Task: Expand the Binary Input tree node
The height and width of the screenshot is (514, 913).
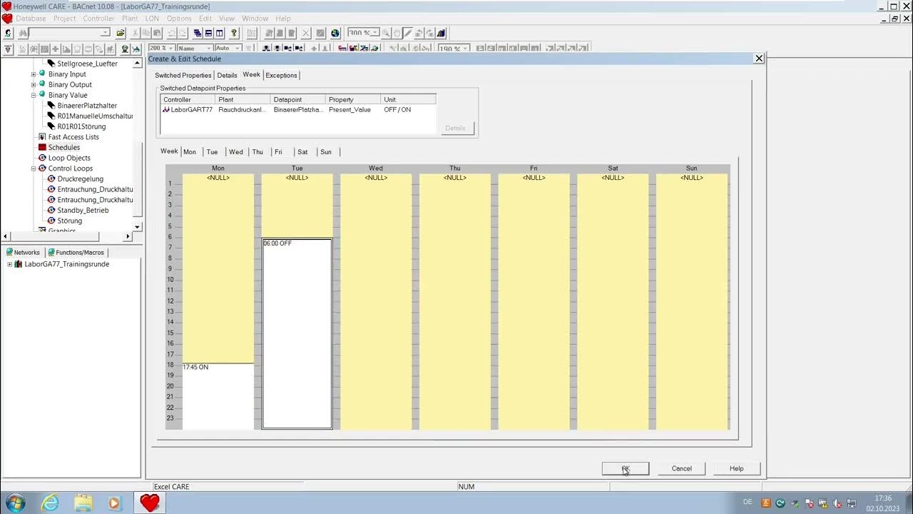Action: [x=34, y=74]
